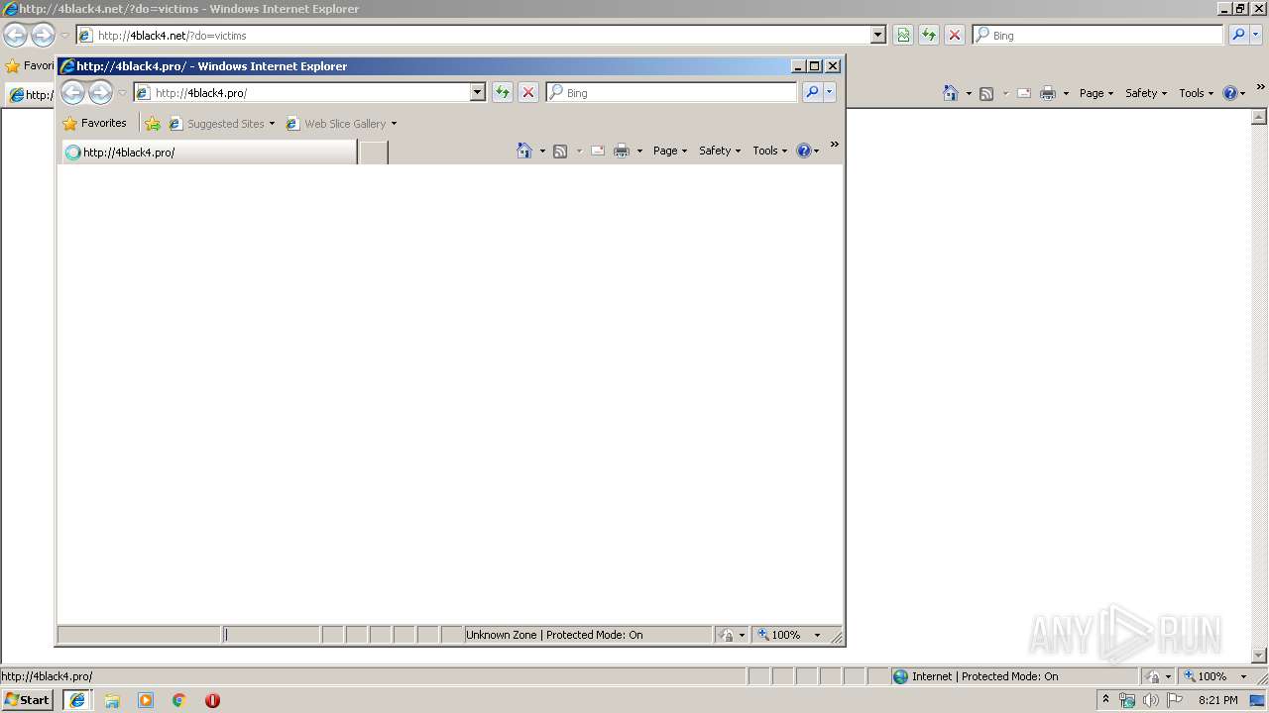Open Safety menu in front IE window
Screen dimensions: 1269x713
720,151
